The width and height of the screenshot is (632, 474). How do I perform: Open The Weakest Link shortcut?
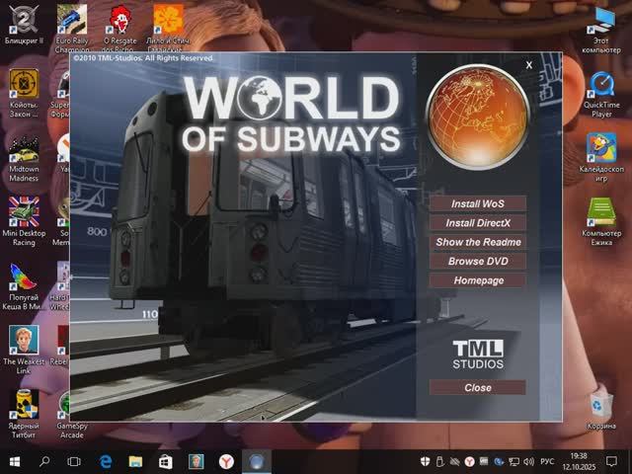pos(24,350)
